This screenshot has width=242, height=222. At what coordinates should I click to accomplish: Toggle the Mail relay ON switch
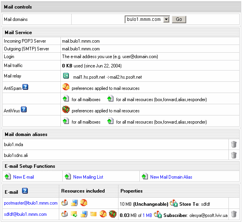click(x=65, y=76)
